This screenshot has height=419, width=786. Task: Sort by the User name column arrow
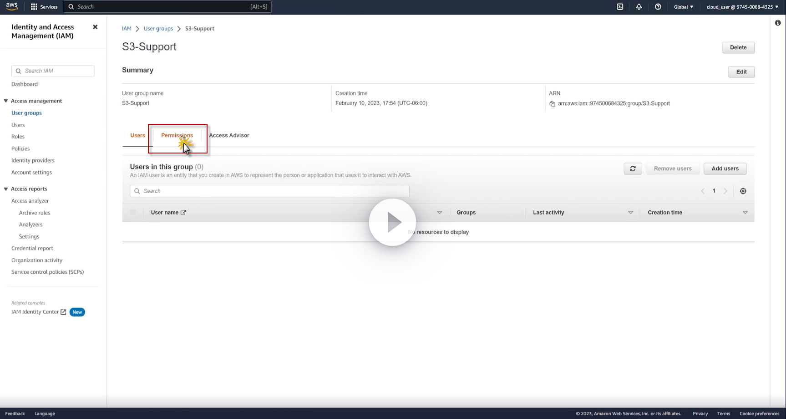(440, 213)
